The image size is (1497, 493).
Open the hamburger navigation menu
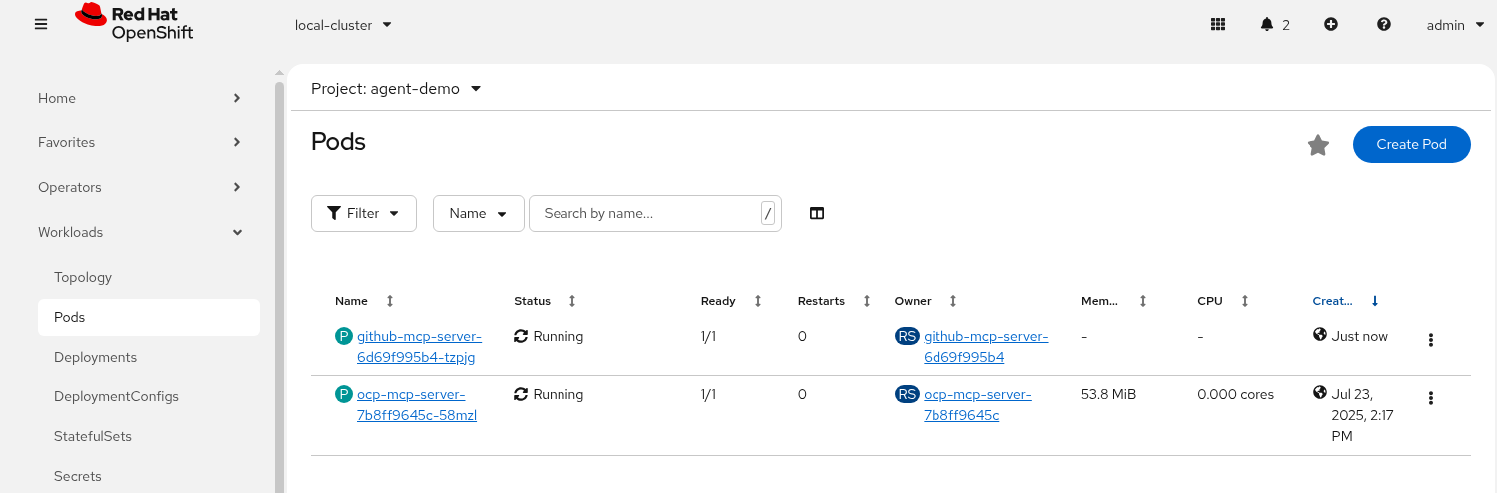41,24
